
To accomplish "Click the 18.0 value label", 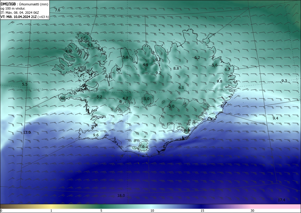I will click(121, 196).
